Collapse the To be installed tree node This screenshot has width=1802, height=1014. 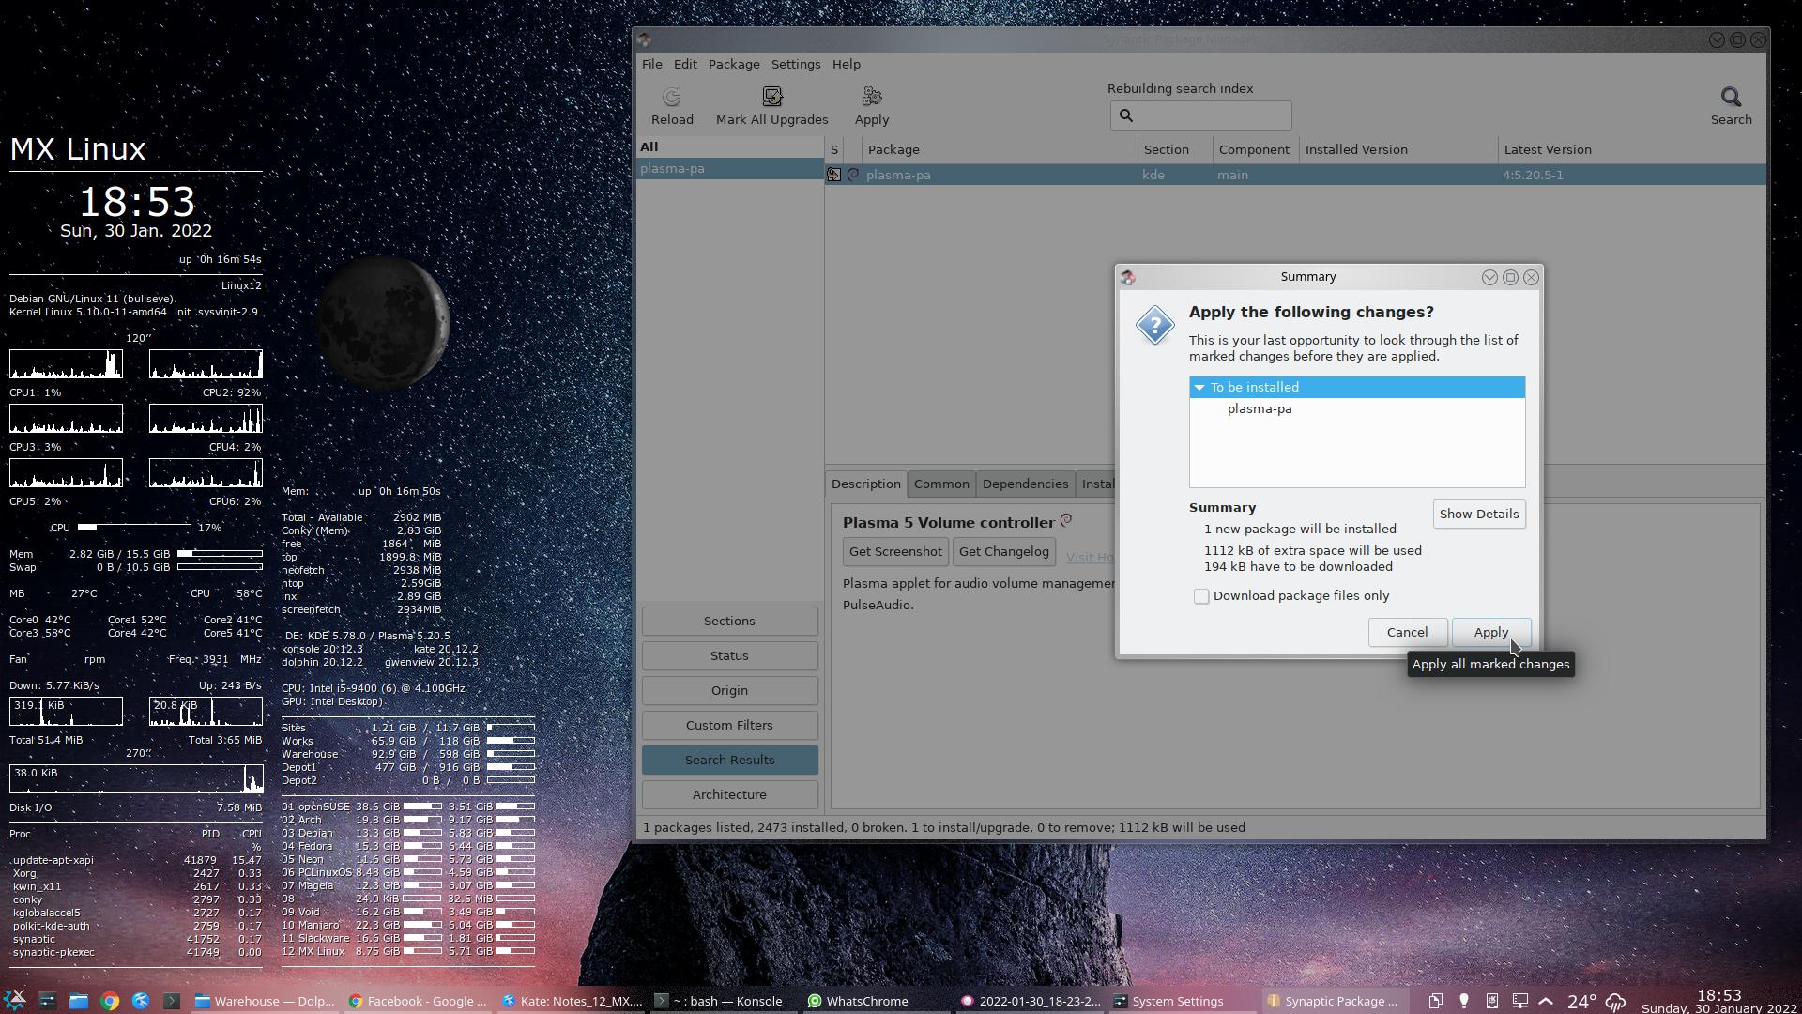click(1199, 387)
